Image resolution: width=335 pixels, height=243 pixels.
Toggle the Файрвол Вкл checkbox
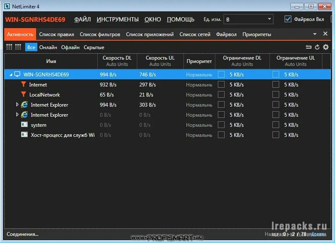coord(288,19)
